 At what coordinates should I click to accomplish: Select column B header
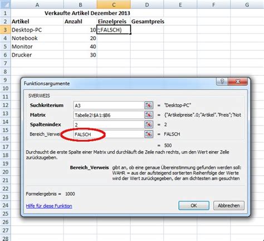[80, 4]
